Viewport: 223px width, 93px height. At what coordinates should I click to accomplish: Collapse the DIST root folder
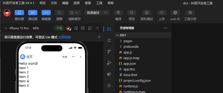[x=143, y=35]
